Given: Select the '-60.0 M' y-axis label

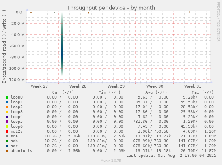Looking at the screenshot, I should coord(17,46).
